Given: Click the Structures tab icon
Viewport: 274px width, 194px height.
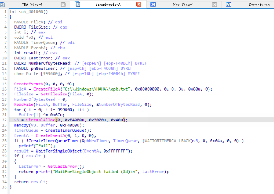Looking at the screenshot, I should (229, 5).
